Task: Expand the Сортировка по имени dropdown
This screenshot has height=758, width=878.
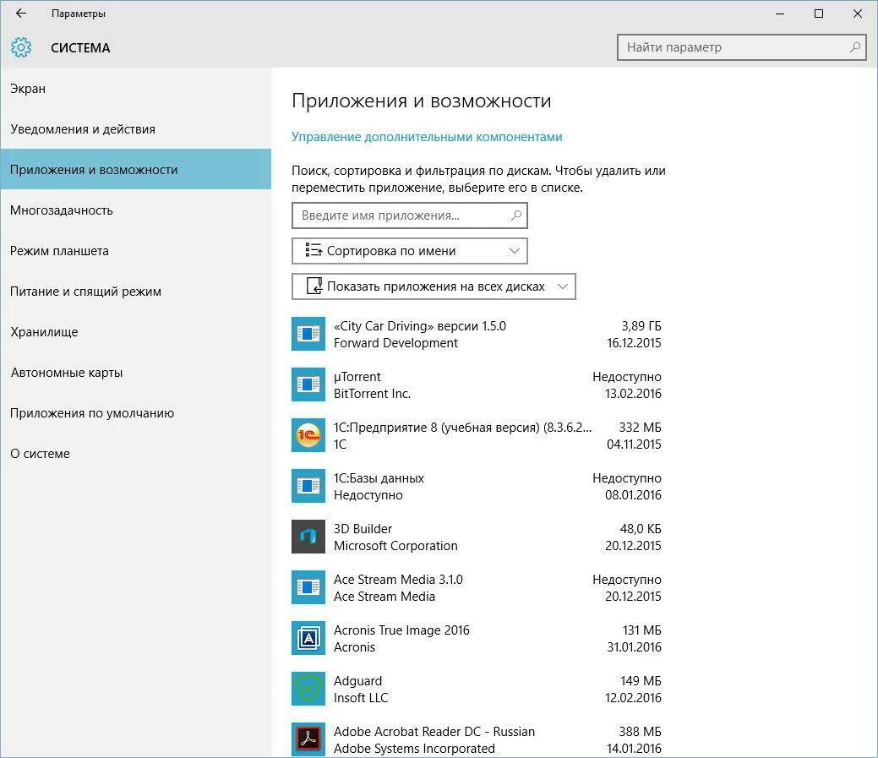Action: coord(409,251)
